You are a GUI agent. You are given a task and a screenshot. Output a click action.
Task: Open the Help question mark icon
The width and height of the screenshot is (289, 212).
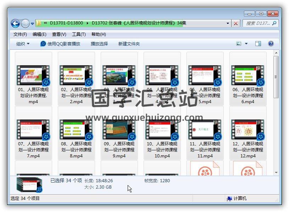[x=271, y=44]
